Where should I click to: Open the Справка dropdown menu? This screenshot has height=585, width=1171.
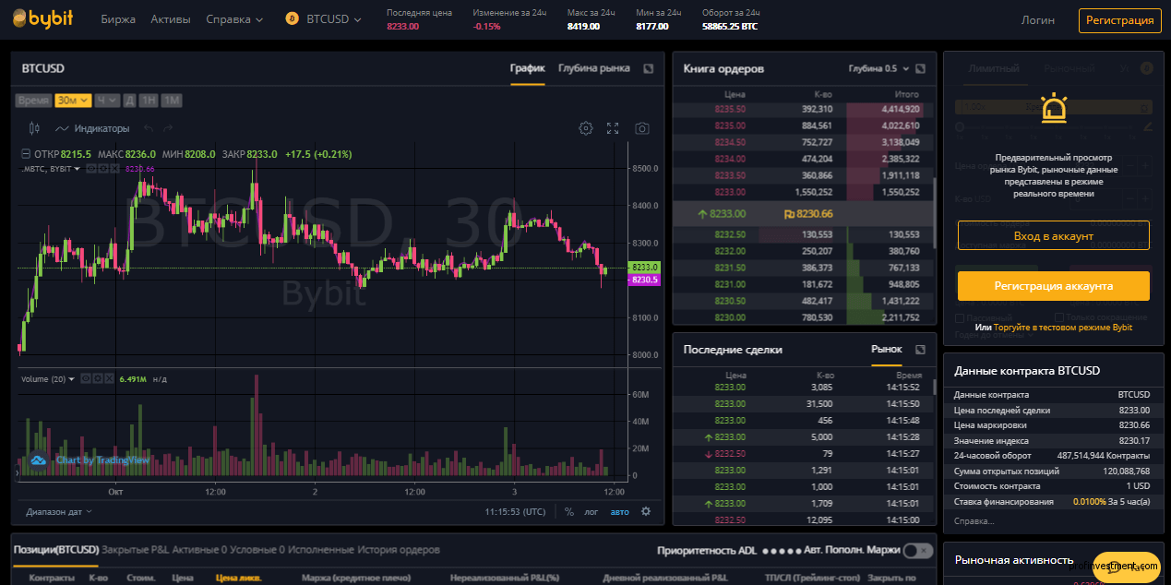234,19
